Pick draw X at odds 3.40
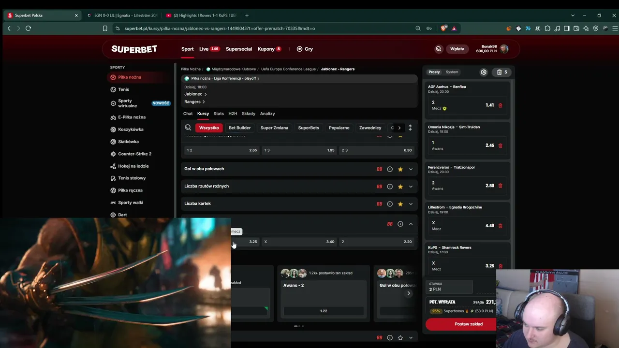Screen dimensions: 619x348 pos(299,242)
